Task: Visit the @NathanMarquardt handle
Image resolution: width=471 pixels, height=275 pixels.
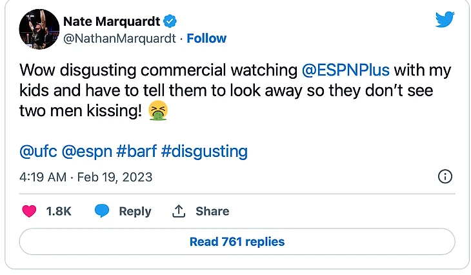Action: (x=120, y=38)
